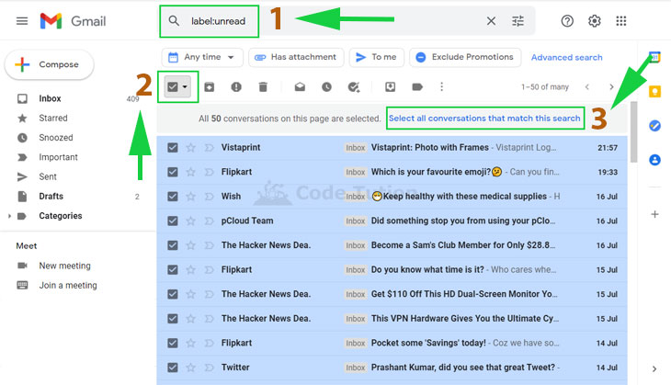671x385 pixels.
Task: Uncheck the pCloud Team email checkbox
Action: 173,221
